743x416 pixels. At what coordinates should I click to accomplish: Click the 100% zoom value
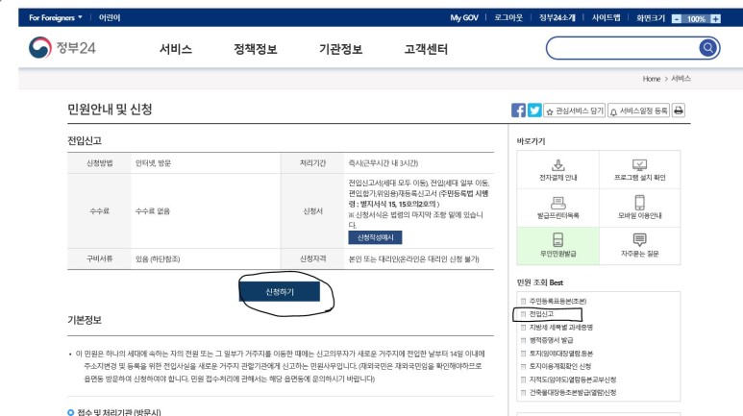pyautogui.click(x=696, y=19)
